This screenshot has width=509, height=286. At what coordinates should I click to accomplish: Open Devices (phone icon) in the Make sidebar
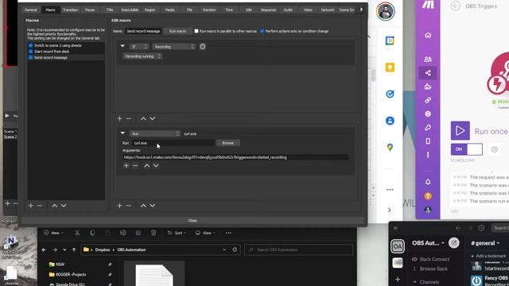pos(428,141)
